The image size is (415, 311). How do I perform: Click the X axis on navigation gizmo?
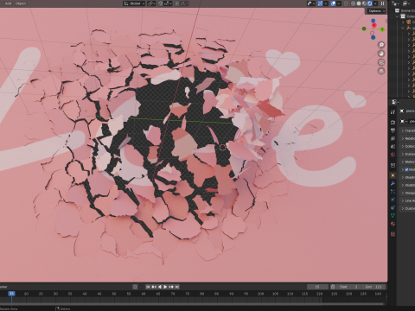[374, 25]
